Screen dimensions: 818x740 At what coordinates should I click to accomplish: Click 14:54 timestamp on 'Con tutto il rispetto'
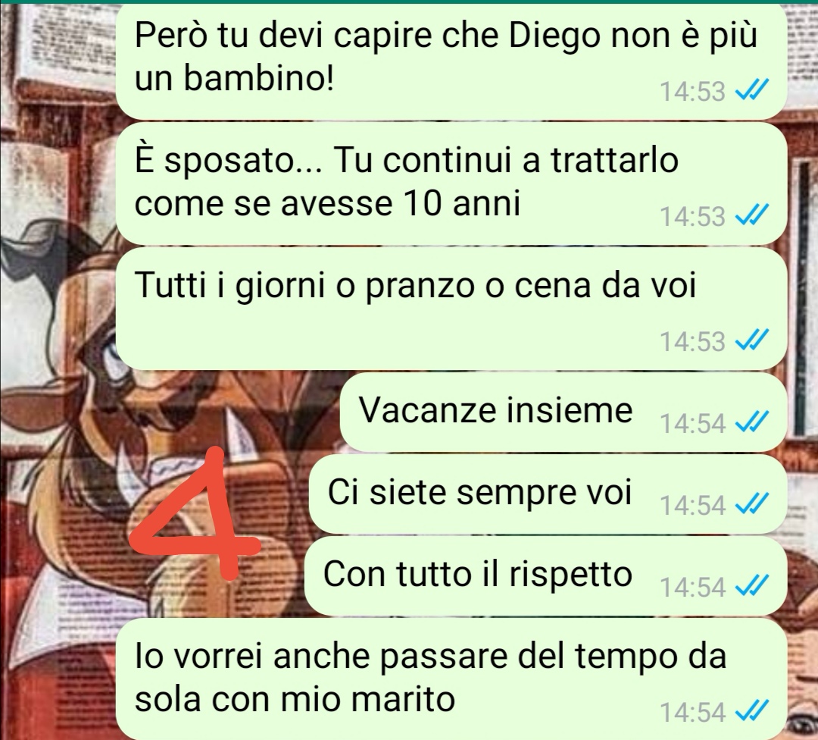tap(693, 588)
